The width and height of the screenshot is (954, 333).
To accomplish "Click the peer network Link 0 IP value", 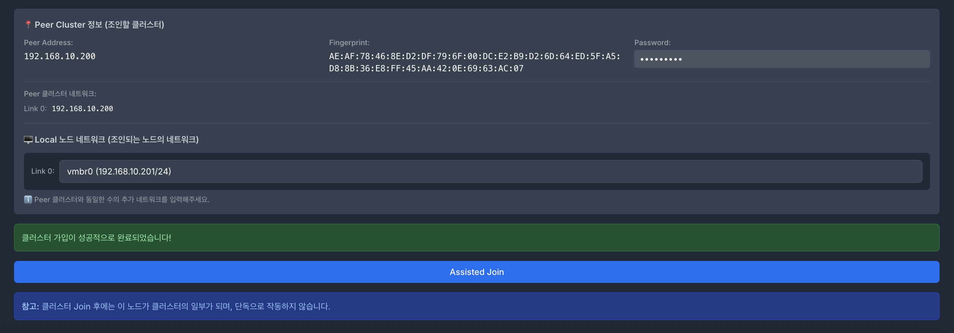I will coord(82,109).
